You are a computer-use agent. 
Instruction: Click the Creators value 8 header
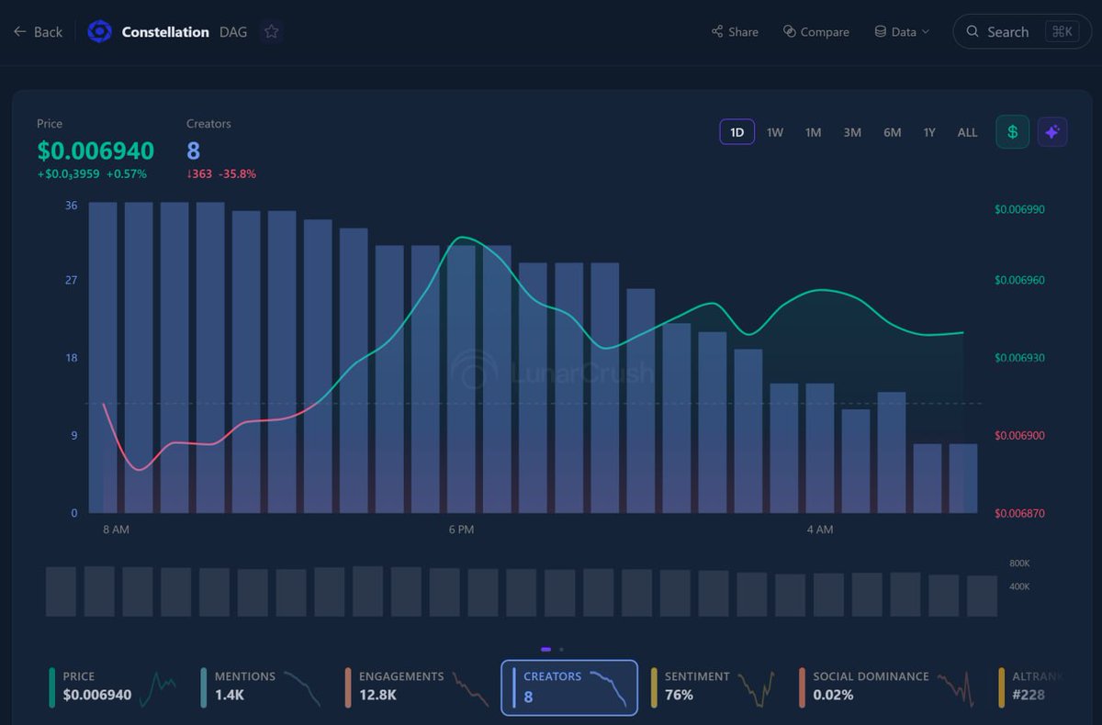(x=193, y=151)
